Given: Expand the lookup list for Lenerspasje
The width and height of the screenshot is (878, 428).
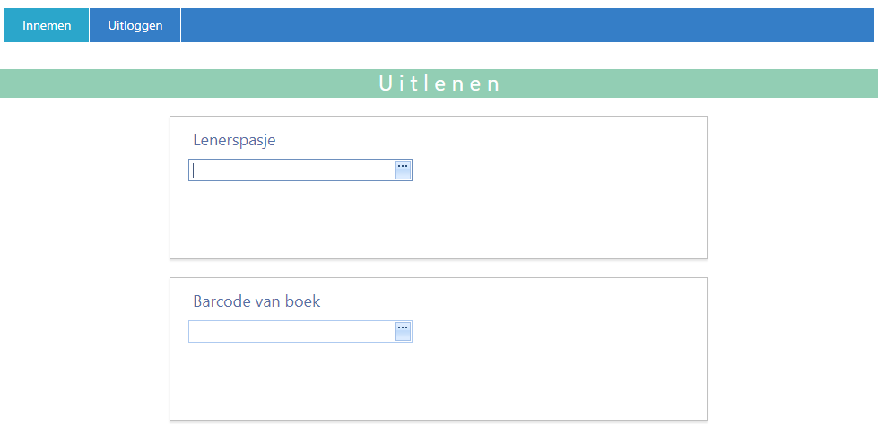Looking at the screenshot, I should 403,170.
